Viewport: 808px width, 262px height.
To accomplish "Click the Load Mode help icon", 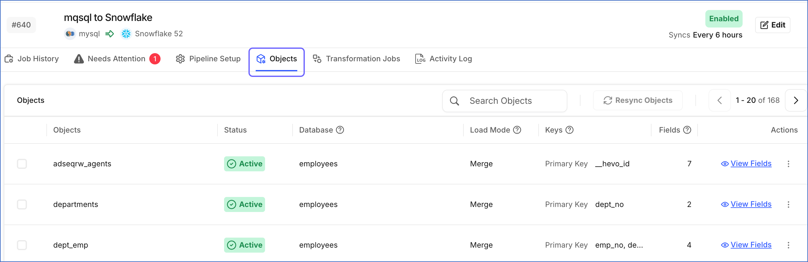I will (517, 130).
